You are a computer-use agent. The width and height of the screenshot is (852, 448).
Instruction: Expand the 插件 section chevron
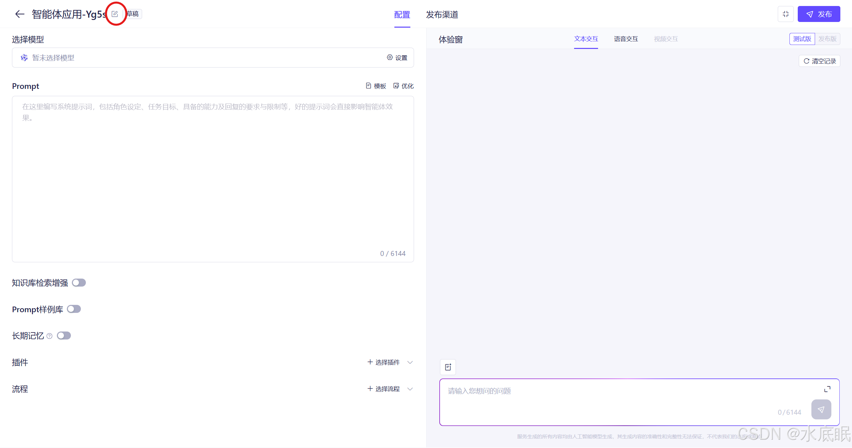(410, 362)
